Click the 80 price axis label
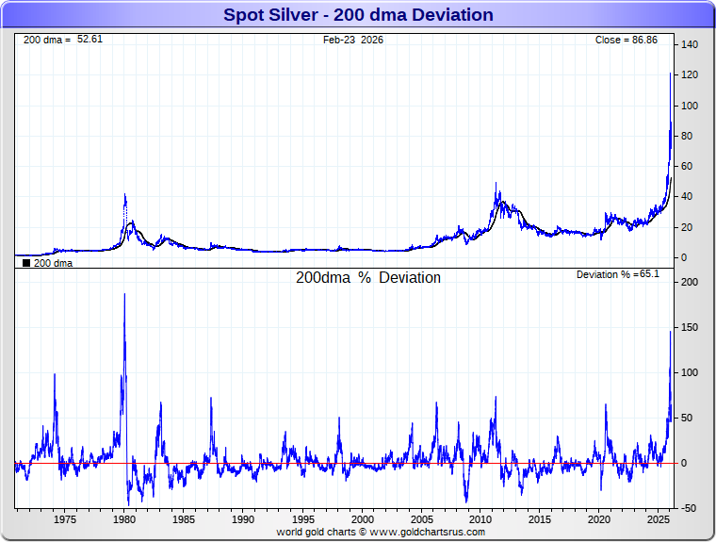This screenshot has width=716, height=542. (687, 136)
